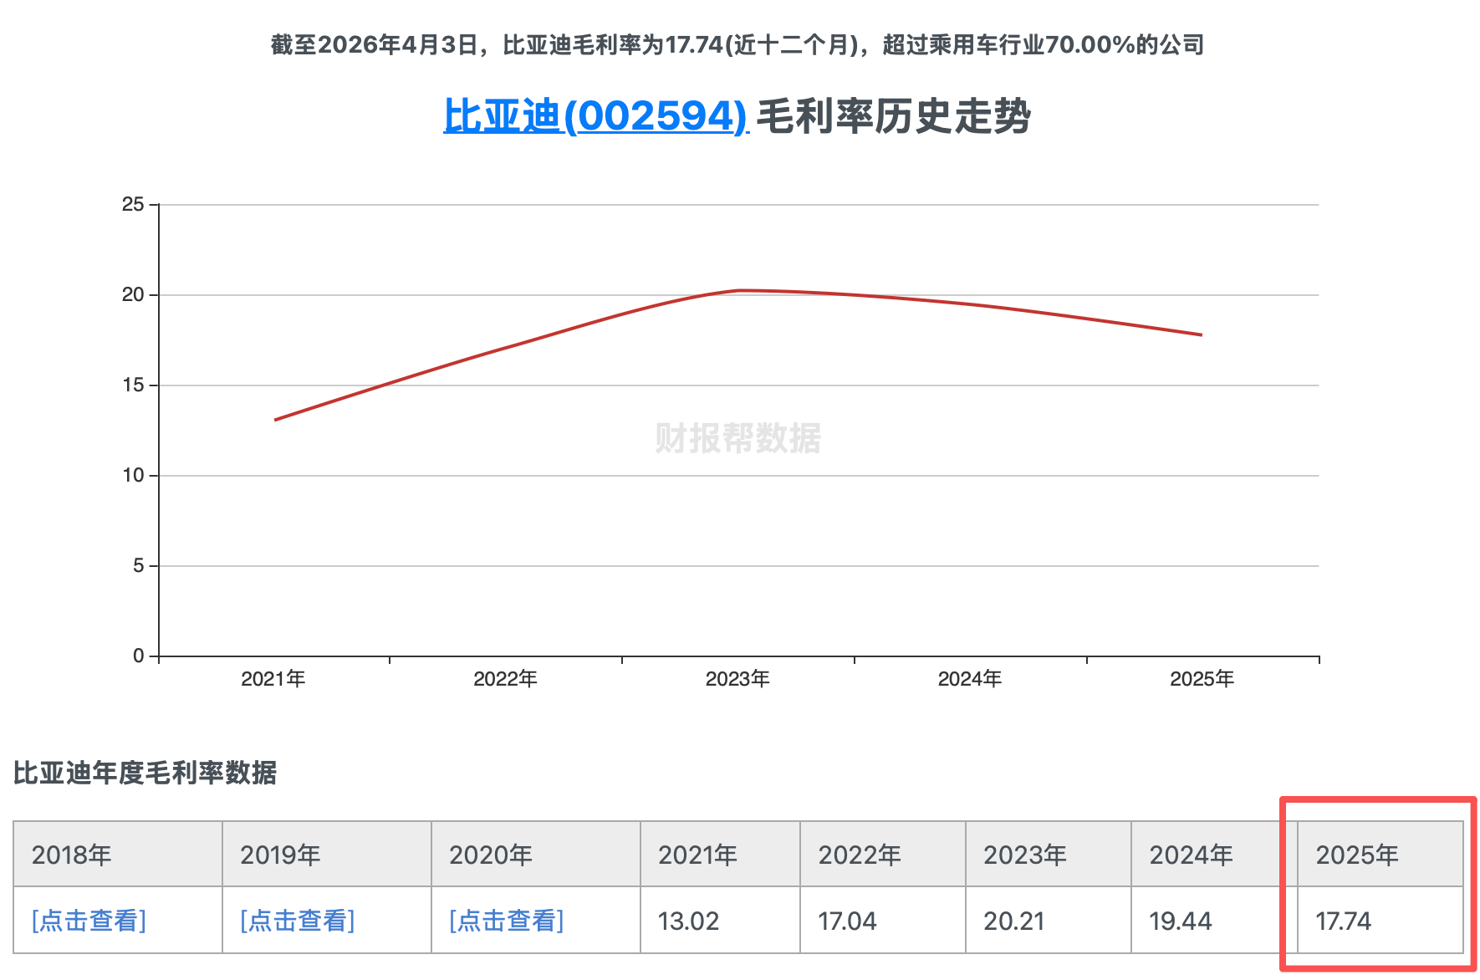The width and height of the screenshot is (1480, 980).
Task: Click [点击查看] under the 2019年 column
Action: (298, 921)
